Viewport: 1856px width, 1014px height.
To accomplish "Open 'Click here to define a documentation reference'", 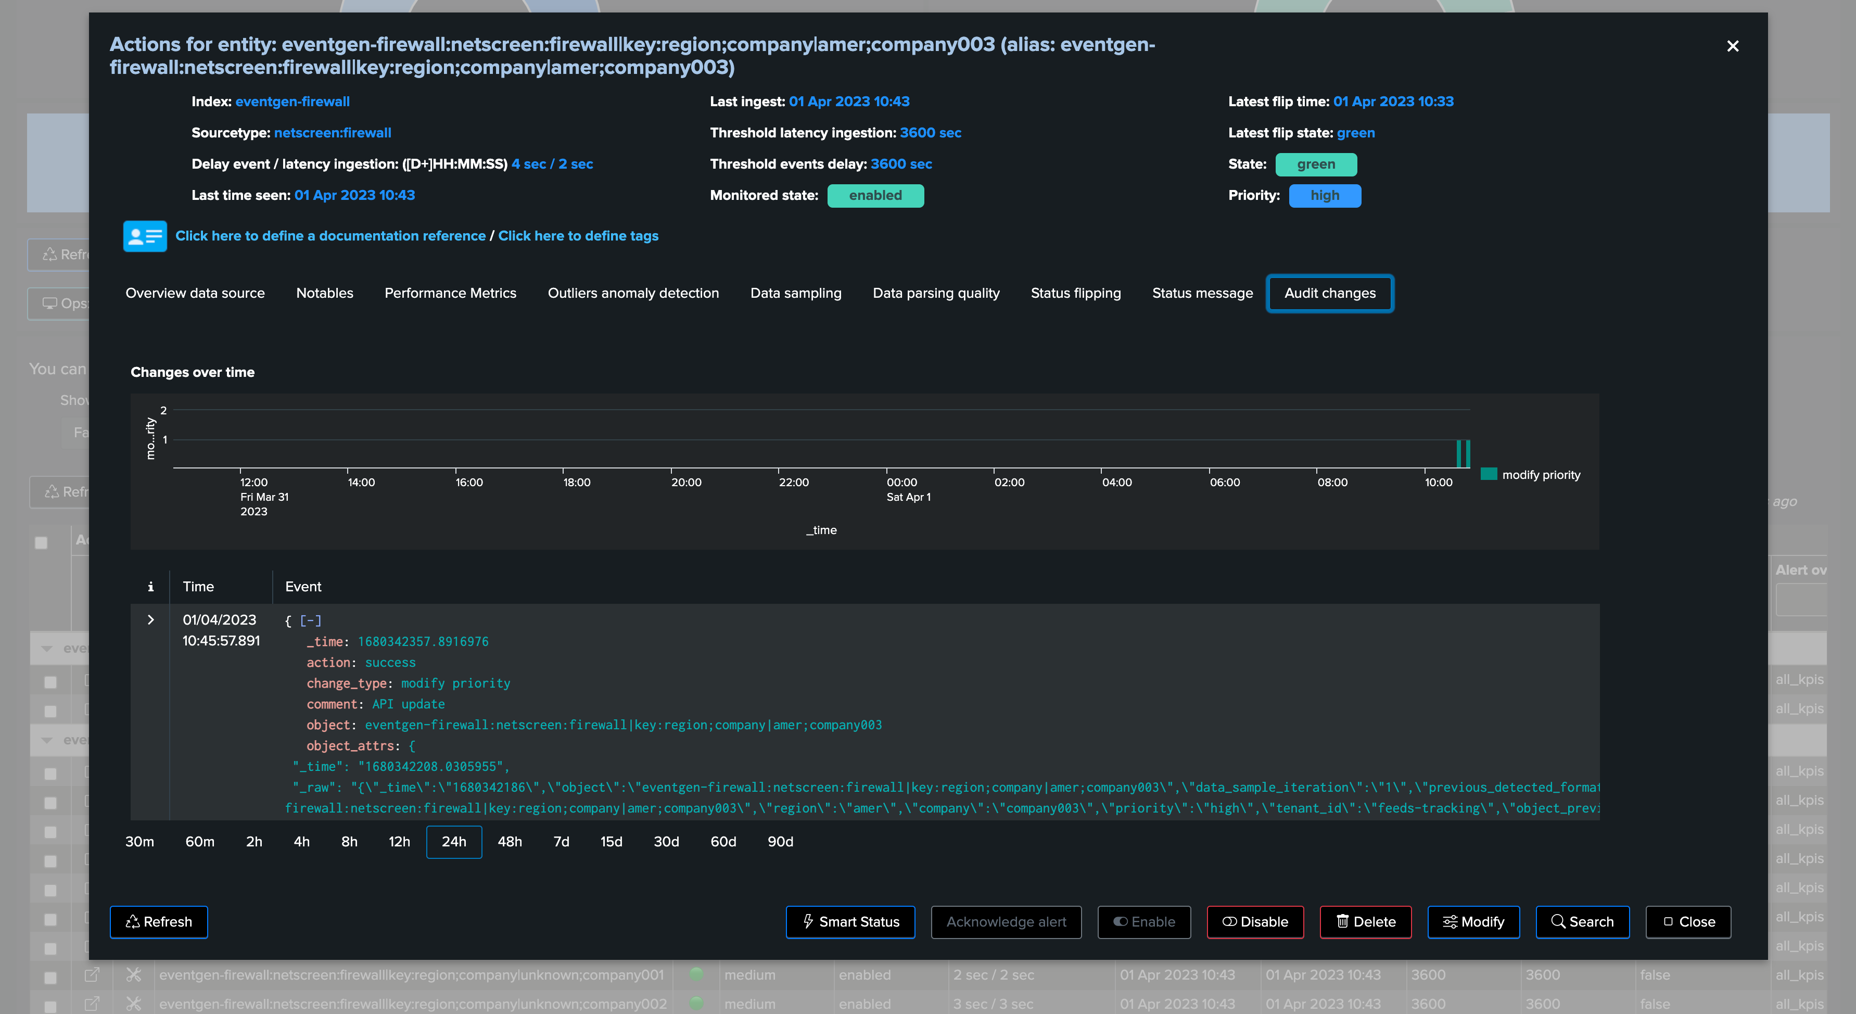I will click(x=330, y=236).
